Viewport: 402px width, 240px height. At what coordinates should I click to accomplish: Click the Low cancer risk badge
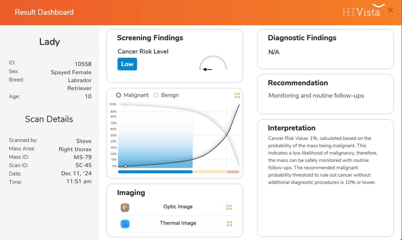127,64
